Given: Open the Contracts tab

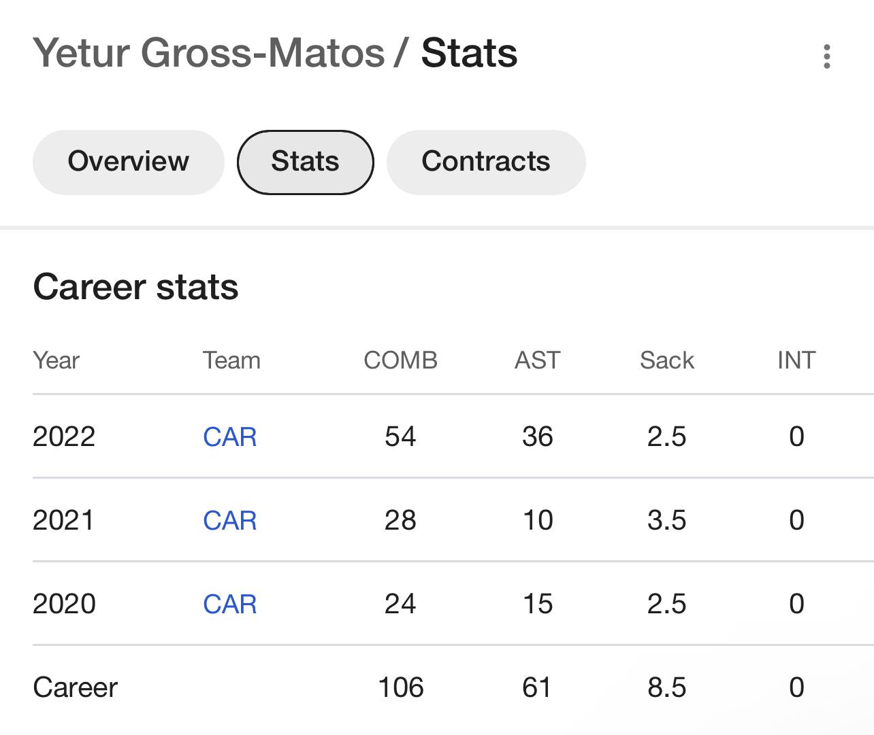Looking at the screenshot, I should coord(485,162).
